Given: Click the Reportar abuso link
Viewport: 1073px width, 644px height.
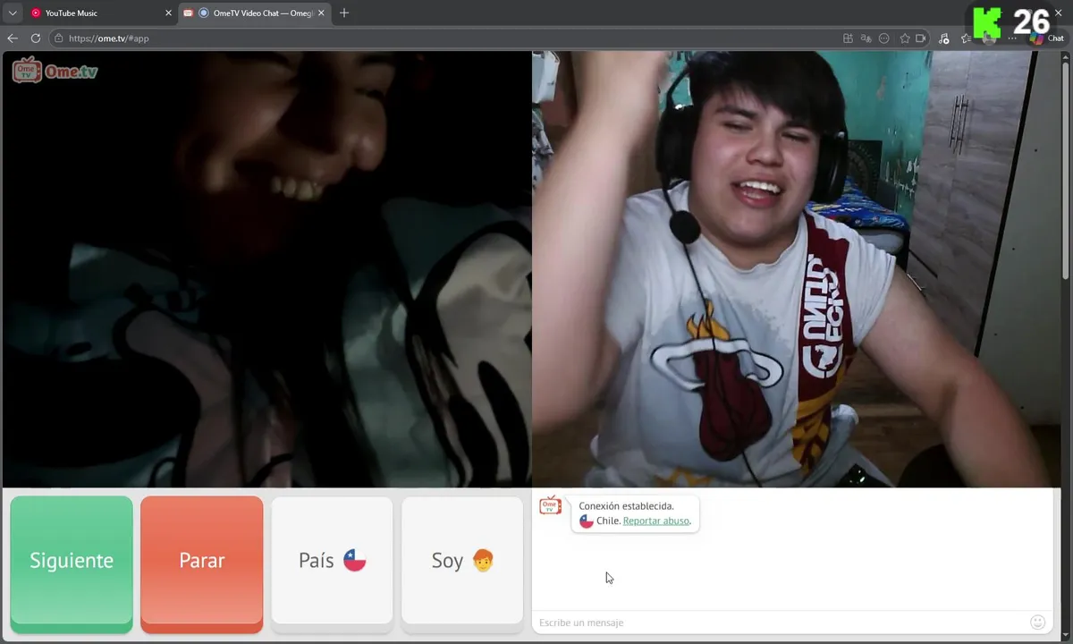Looking at the screenshot, I should [x=656, y=521].
